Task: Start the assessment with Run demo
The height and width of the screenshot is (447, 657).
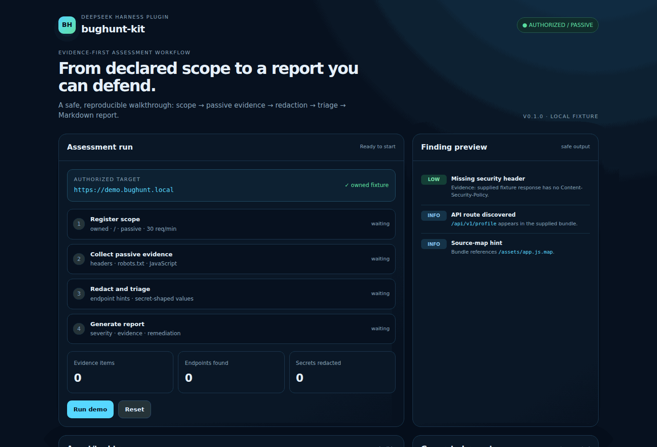Action: 90,409
